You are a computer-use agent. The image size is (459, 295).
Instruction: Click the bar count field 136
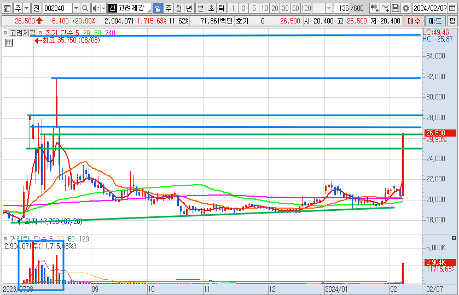342,8
